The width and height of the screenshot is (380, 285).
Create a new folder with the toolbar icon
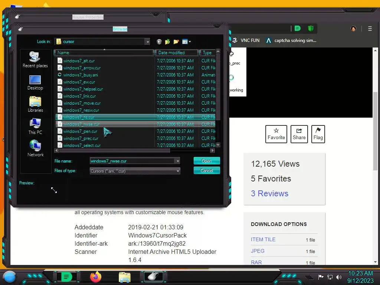tap(176, 42)
